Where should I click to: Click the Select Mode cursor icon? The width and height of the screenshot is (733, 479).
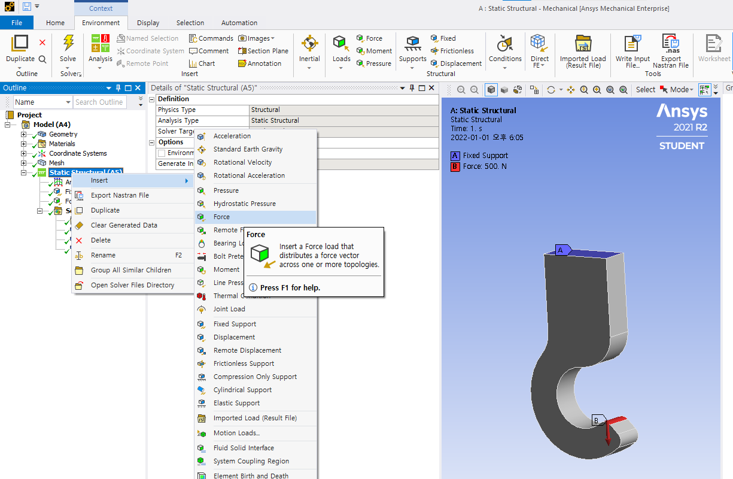pyautogui.click(x=664, y=90)
